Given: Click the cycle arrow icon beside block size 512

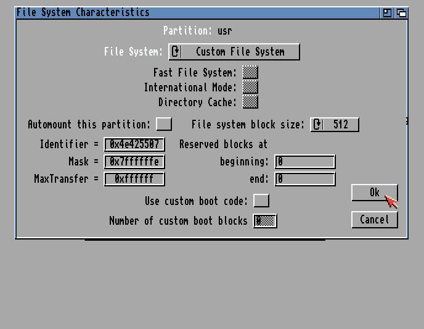Looking at the screenshot, I should click(317, 125).
